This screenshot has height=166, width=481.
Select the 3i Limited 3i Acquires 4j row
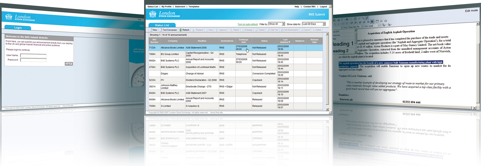click(236, 106)
